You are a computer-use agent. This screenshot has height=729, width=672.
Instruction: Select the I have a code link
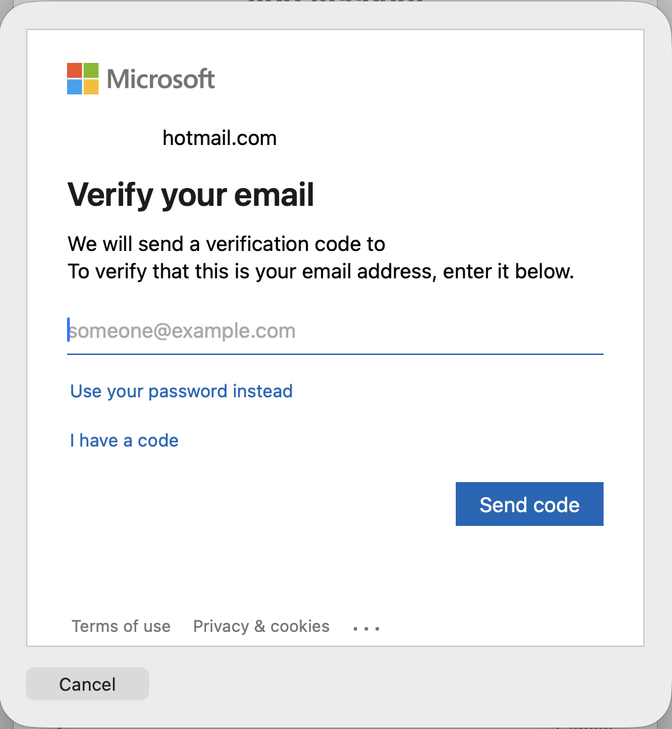point(124,440)
